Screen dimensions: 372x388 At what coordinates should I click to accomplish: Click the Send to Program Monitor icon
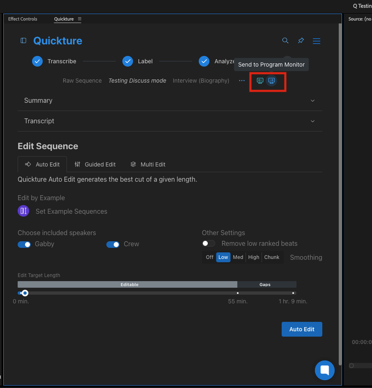pos(271,81)
